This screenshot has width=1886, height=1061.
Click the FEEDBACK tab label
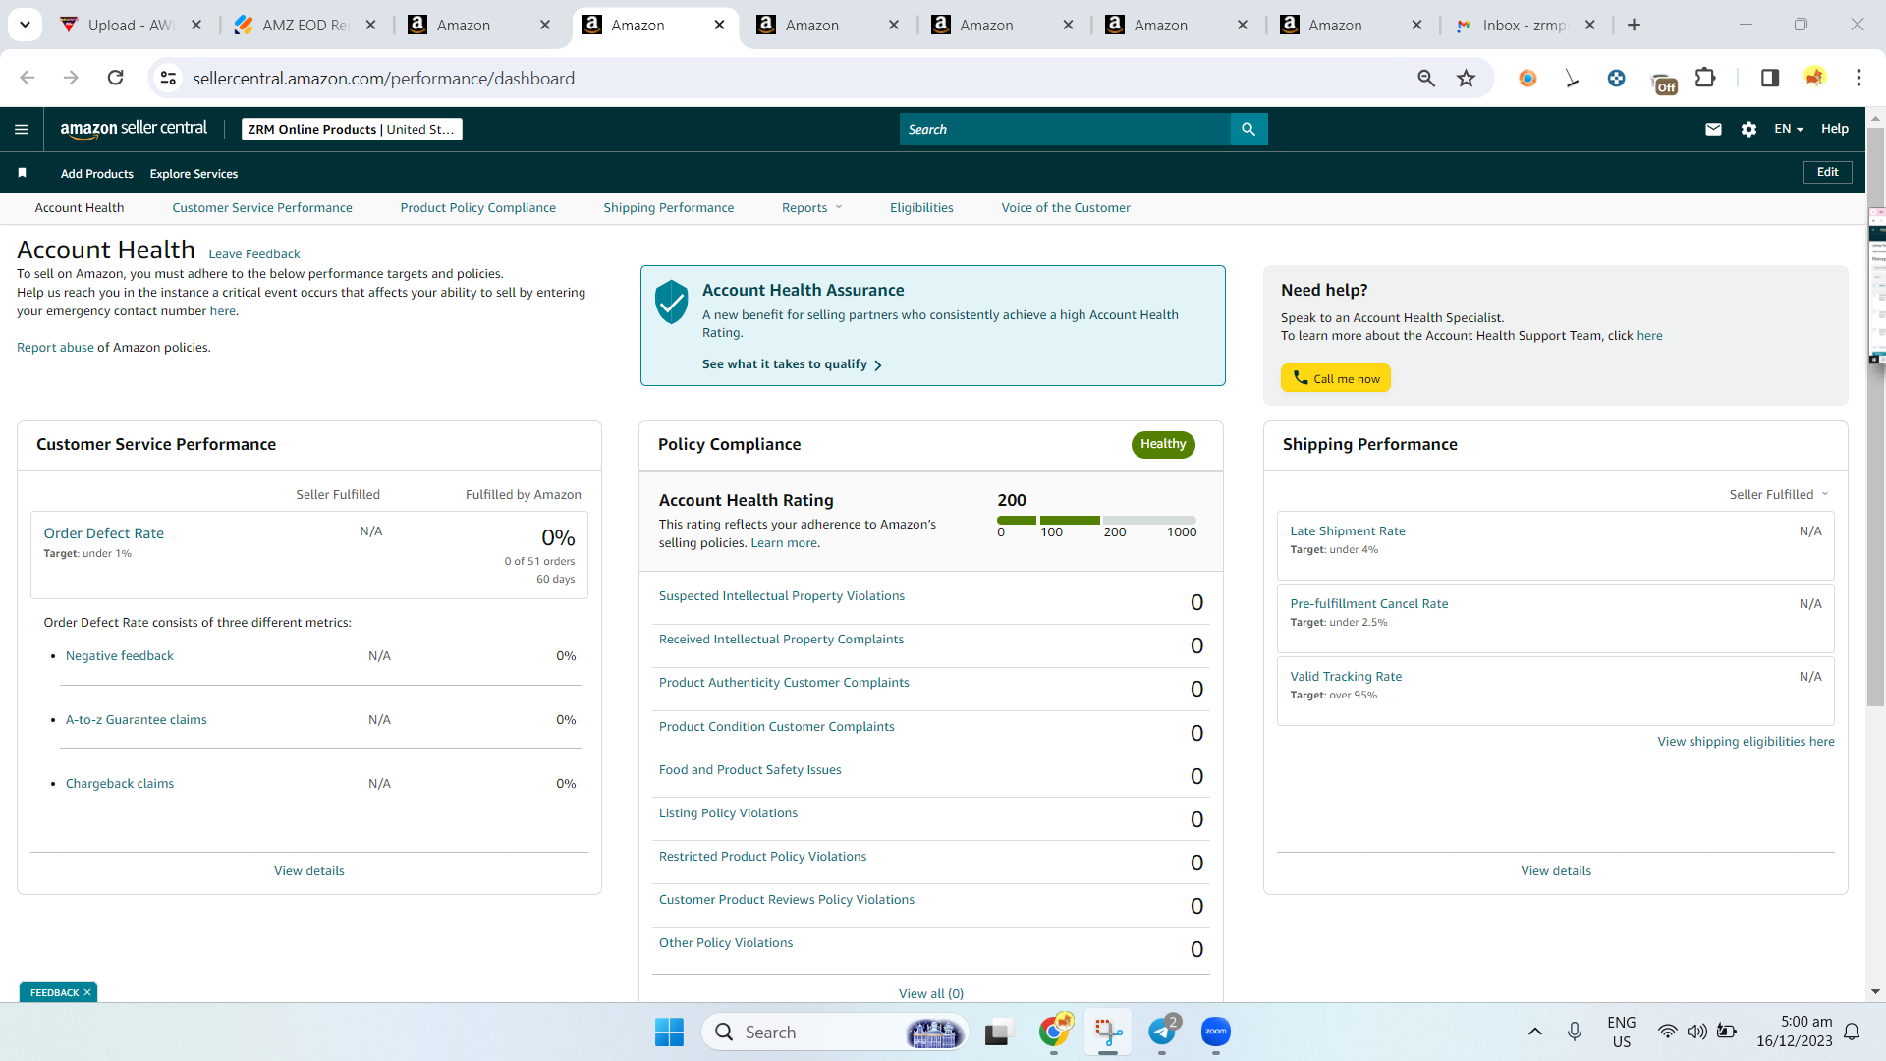[54, 992]
